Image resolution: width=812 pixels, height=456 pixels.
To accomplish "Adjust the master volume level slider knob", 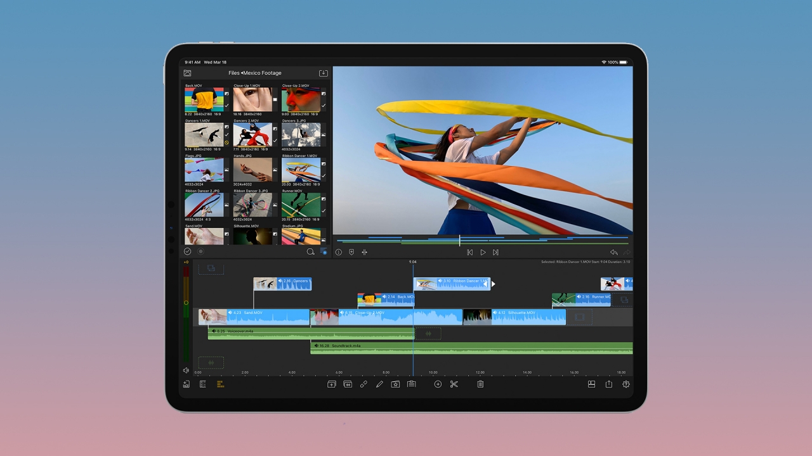I will click(x=186, y=303).
